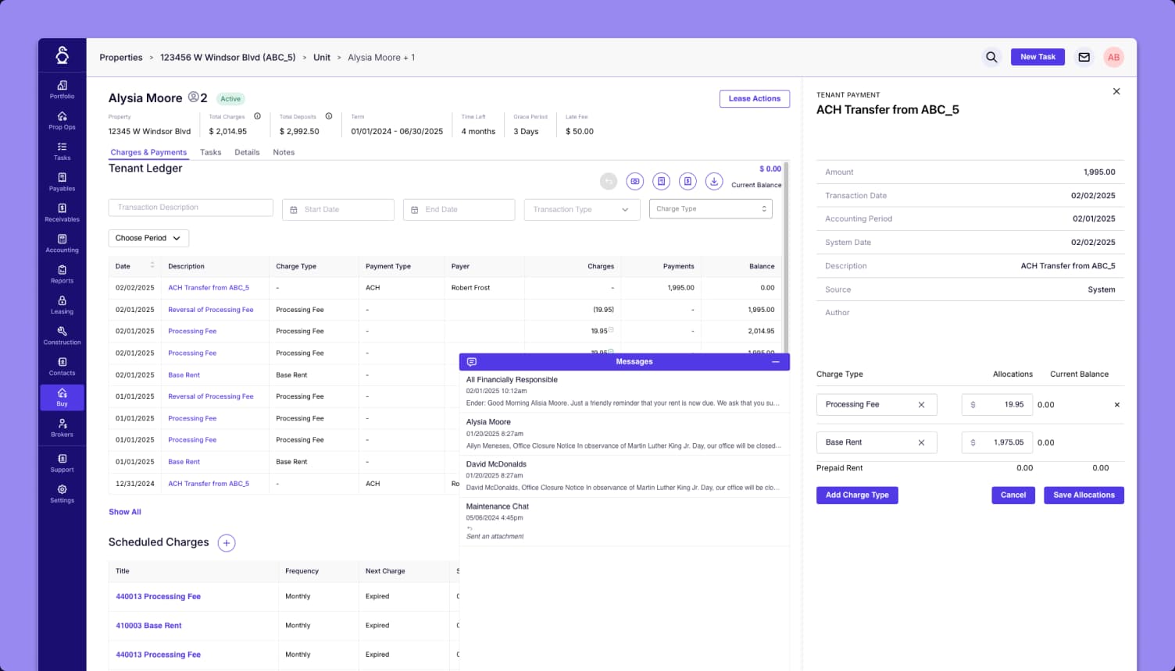The image size is (1175, 671).
Task: Click the New Task button
Action: pos(1037,56)
